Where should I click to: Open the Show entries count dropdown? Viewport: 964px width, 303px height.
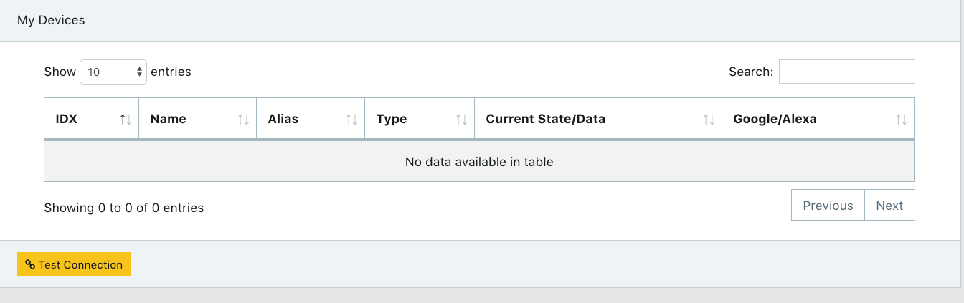[113, 72]
